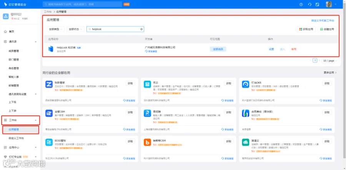Click the search magnifier in helplook field
This screenshot has height=170, width=346.
(90, 29)
